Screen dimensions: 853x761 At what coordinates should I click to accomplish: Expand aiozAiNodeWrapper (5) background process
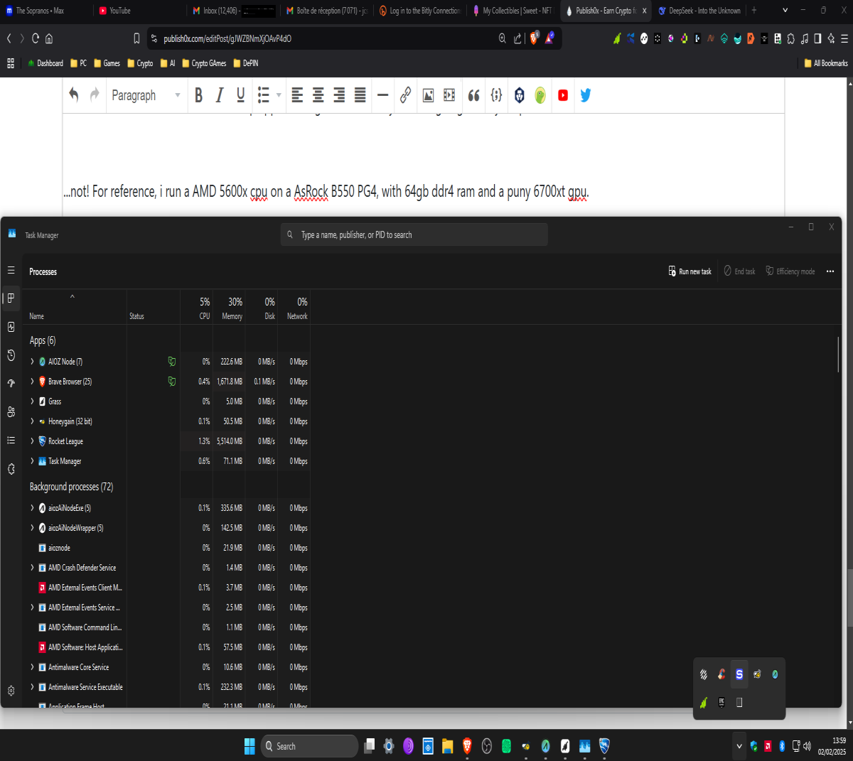[32, 528]
